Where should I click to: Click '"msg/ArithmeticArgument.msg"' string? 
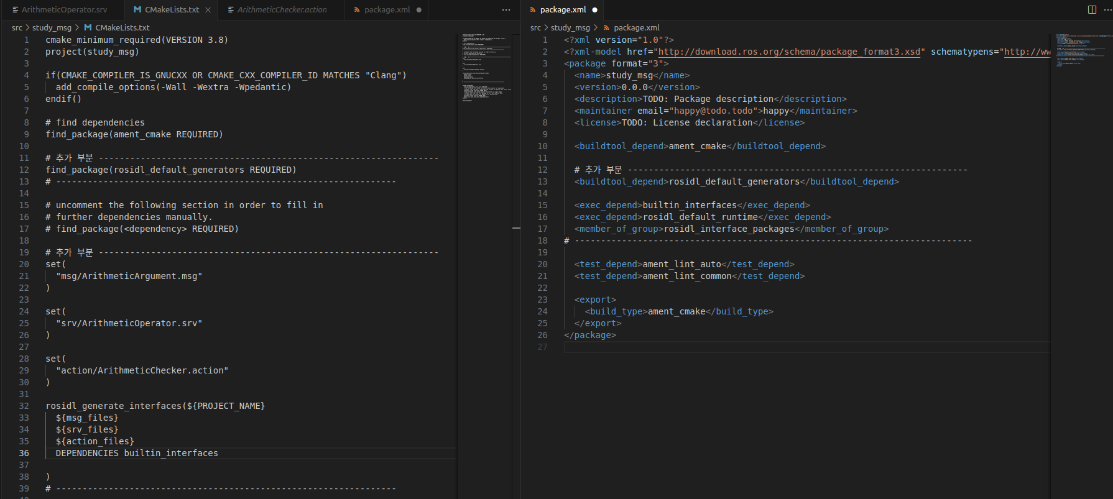click(x=129, y=277)
